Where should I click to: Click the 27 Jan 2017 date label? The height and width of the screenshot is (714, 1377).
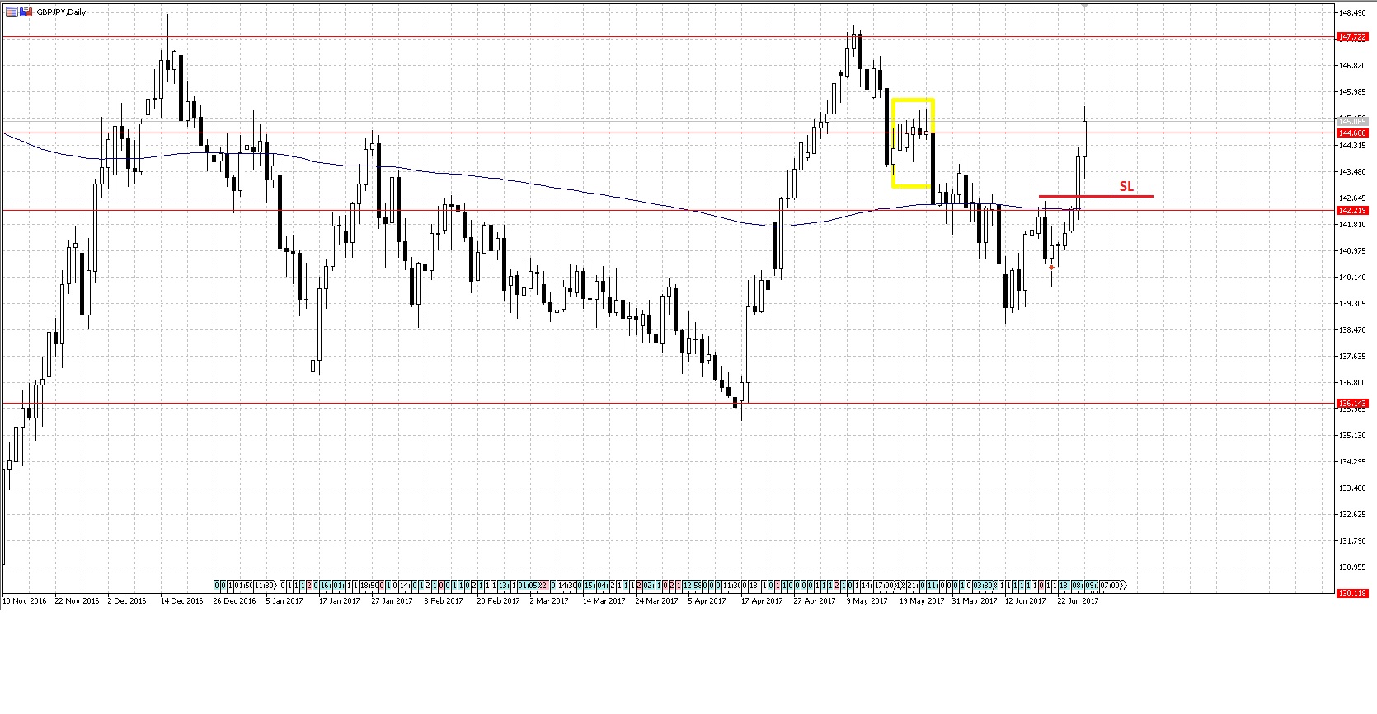[x=392, y=601]
